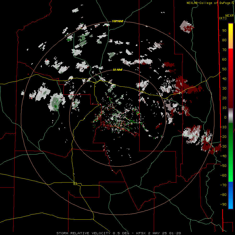Pick the blue segment of the color bar
235x235 pixels.
click(231, 195)
